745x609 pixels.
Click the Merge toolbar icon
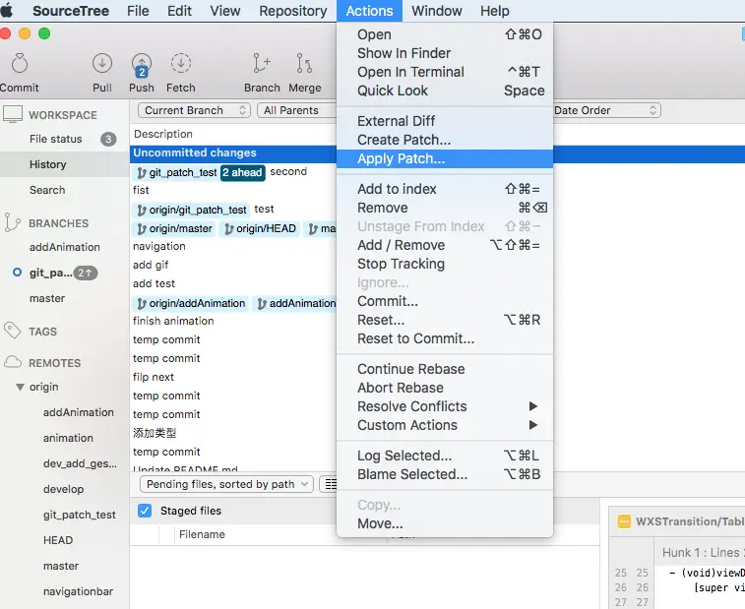[304, 63]
